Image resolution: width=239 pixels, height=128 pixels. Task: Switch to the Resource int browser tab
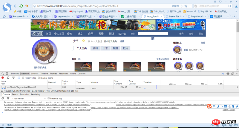19,16
